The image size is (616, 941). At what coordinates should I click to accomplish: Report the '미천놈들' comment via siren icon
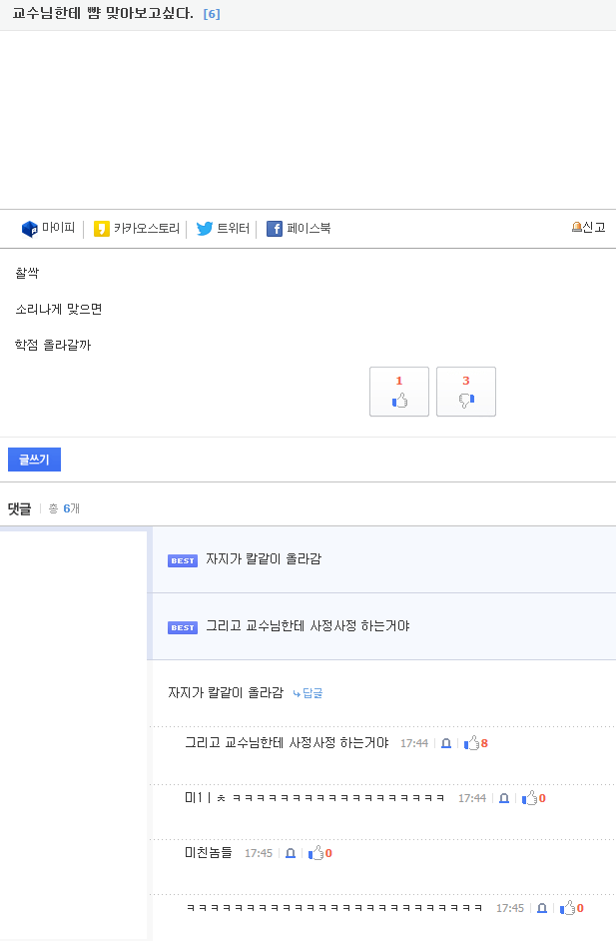pos(291,853)
